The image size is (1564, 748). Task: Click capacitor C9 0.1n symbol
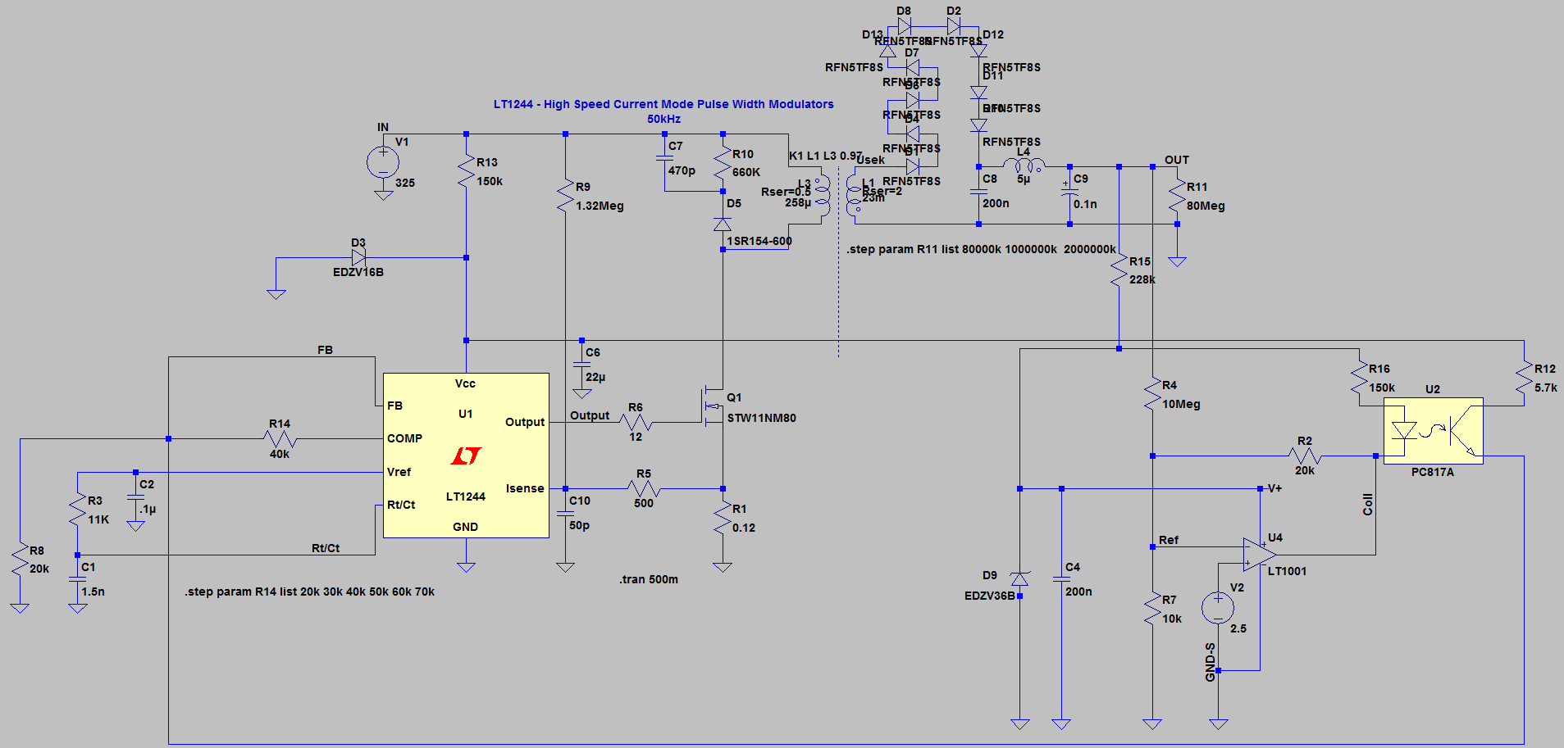point(1069,192)
